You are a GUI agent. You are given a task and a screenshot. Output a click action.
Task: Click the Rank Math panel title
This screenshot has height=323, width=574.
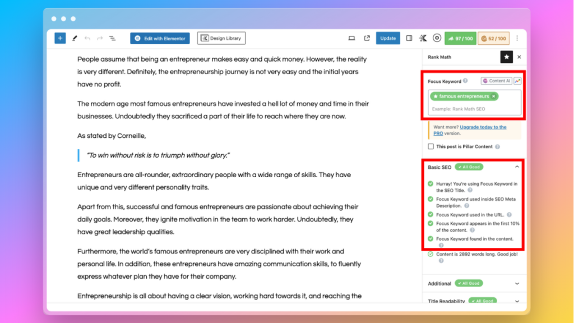[439, 57]
